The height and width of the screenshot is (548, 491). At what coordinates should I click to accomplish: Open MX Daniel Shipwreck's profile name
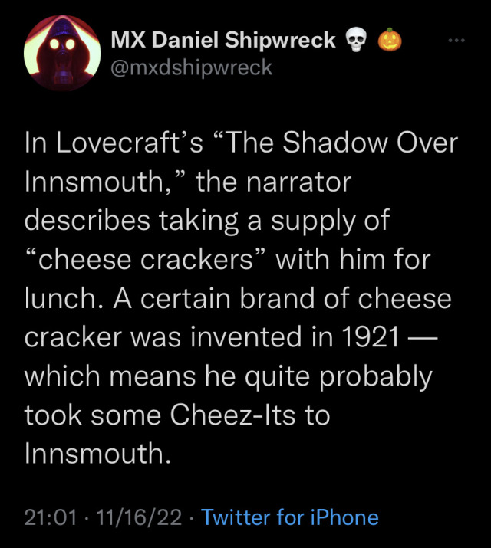point(223,40)
